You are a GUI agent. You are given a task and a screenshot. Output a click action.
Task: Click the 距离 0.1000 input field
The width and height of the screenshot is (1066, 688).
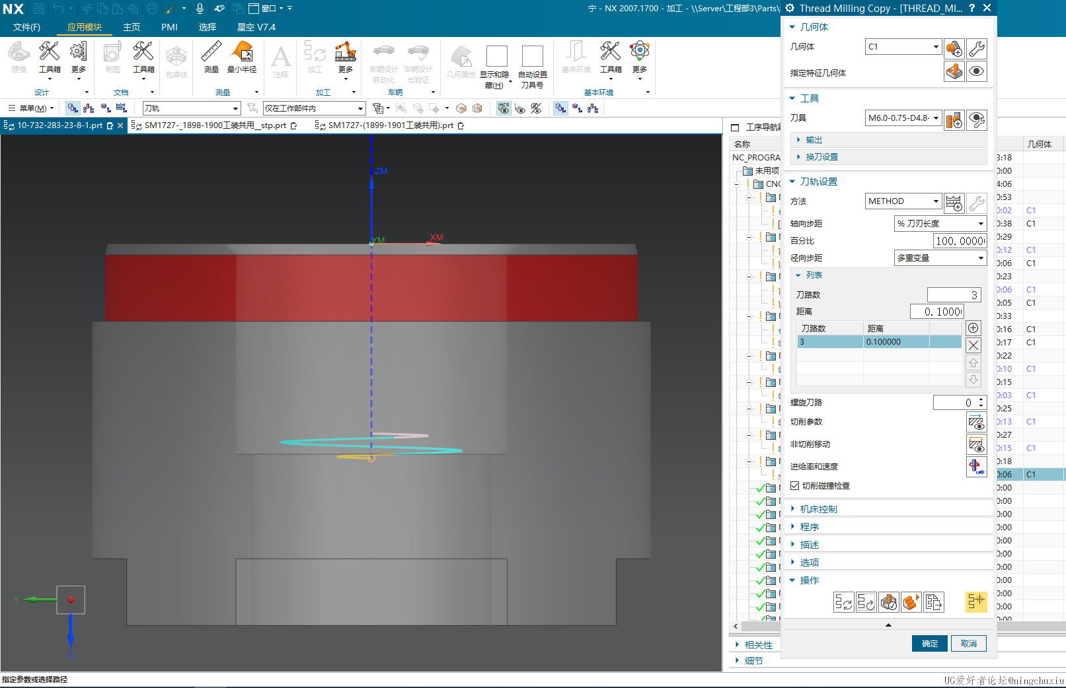click(x=937, y=312)
